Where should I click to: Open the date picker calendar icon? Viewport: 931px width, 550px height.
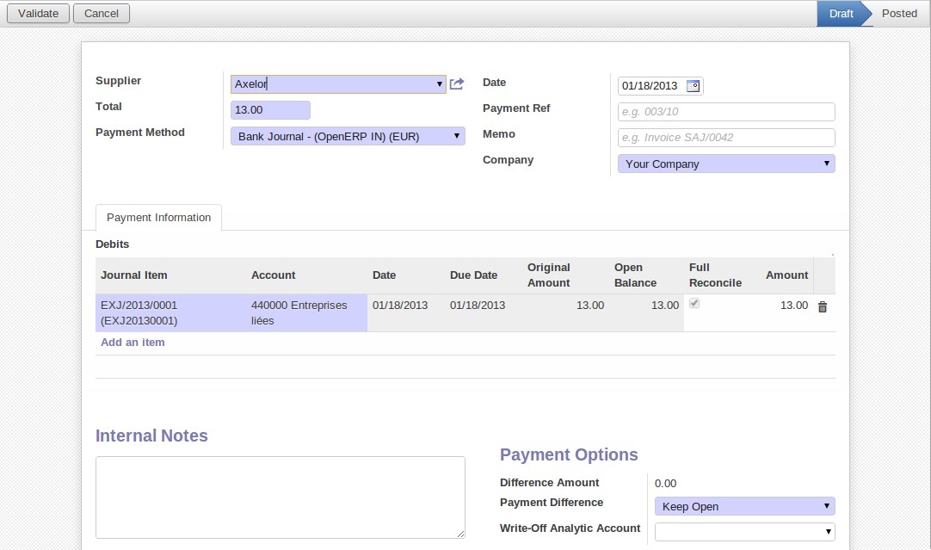point(694,85)
